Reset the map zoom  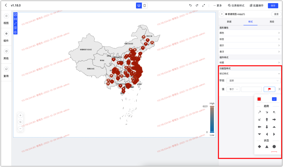click(20, 122)
